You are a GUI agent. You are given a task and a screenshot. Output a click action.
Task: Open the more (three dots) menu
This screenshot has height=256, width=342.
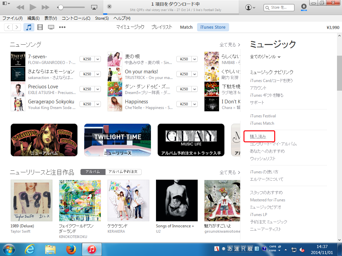pyautogui.click(x=62, y=27)
